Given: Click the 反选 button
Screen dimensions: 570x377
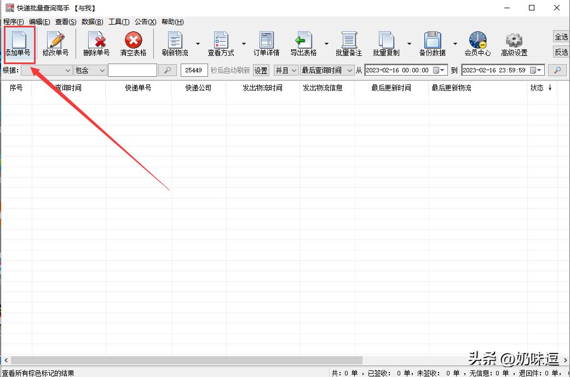Looking at the screenshot, I should (561, 52).
